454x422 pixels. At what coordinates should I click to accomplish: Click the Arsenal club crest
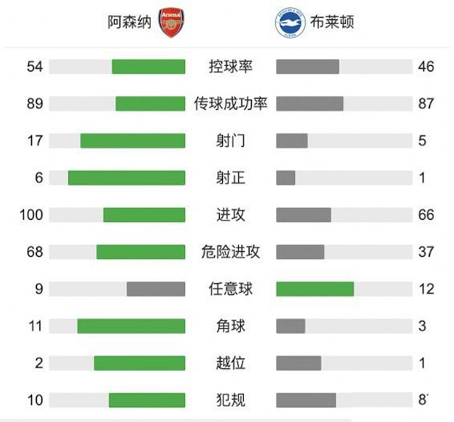pyautogui.click(x=170, y=23)
